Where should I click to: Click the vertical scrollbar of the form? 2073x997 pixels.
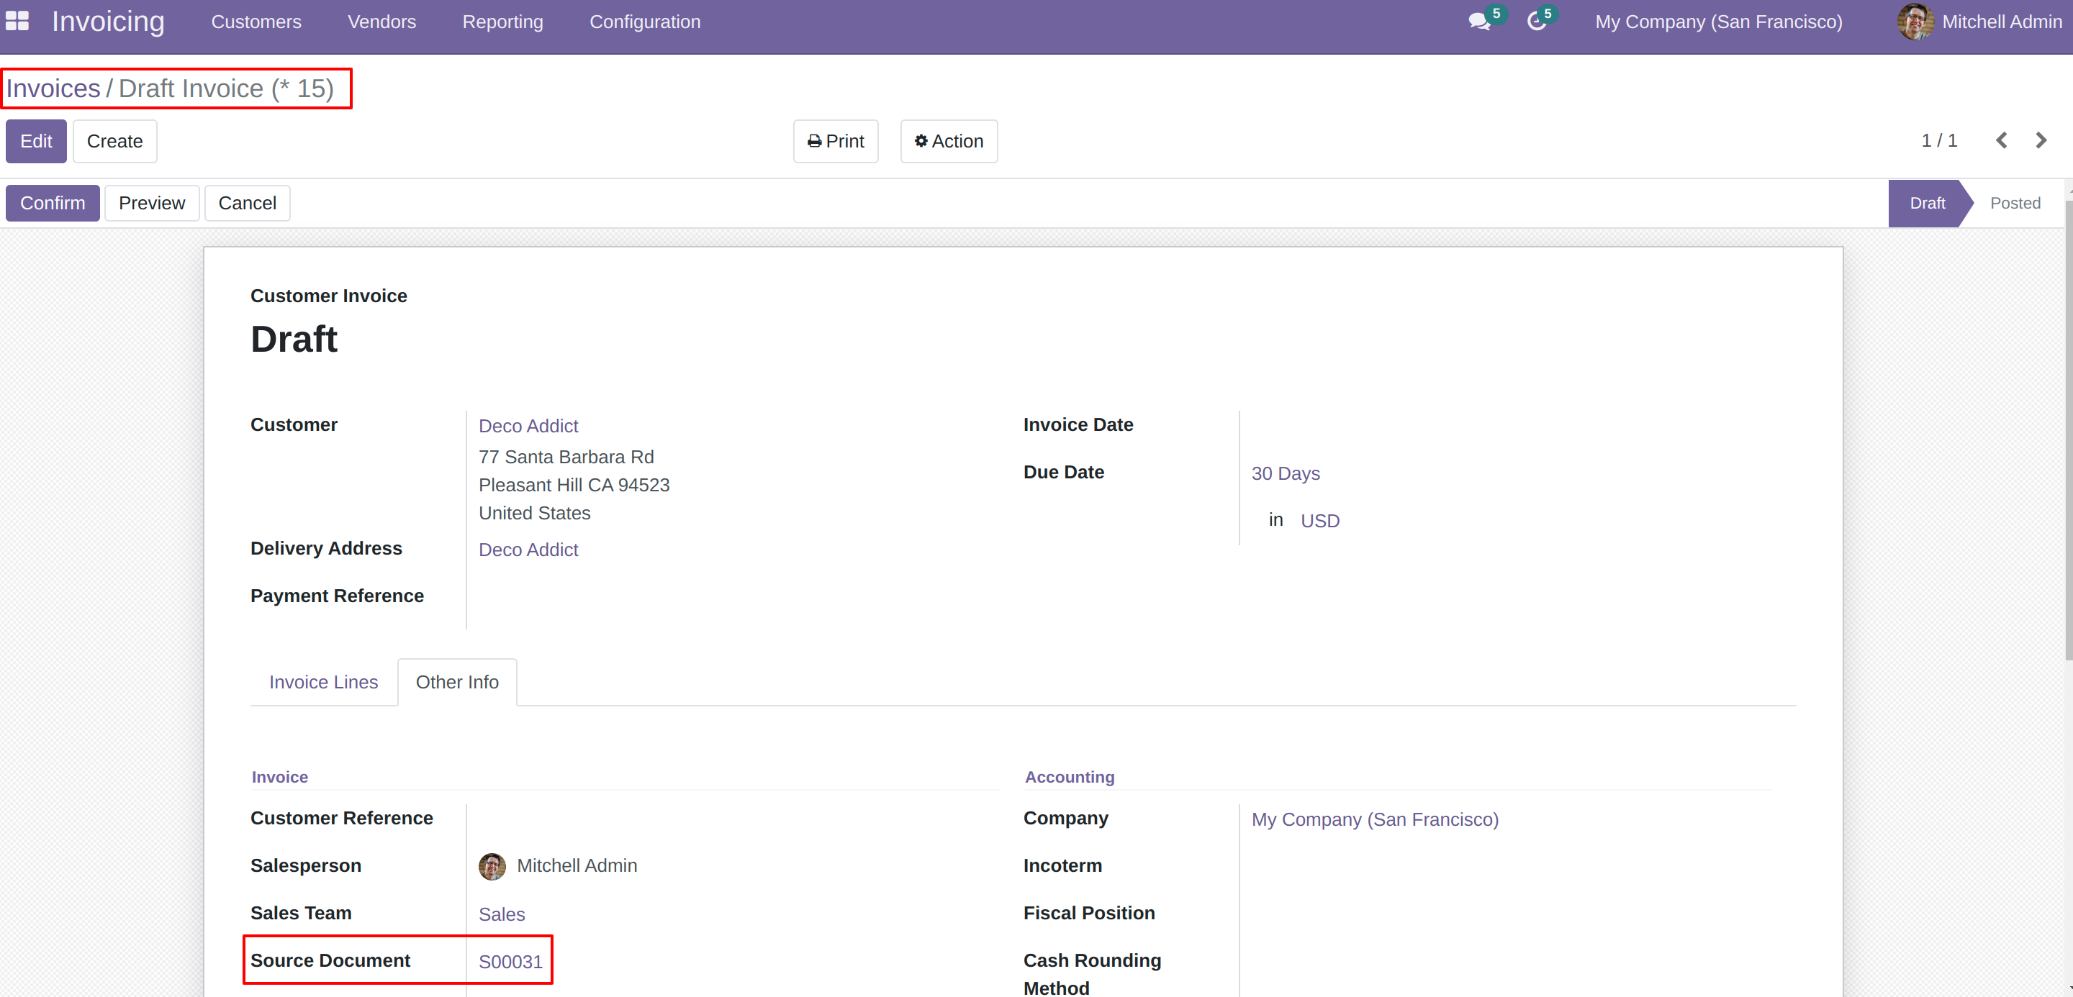pyautogui.click(x=2068, y=430)
